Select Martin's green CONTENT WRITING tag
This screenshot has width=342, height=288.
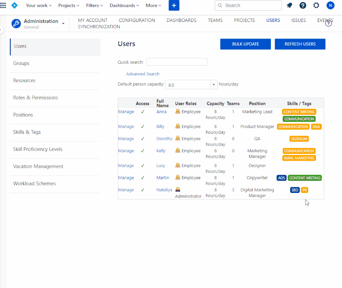point(305,178)
